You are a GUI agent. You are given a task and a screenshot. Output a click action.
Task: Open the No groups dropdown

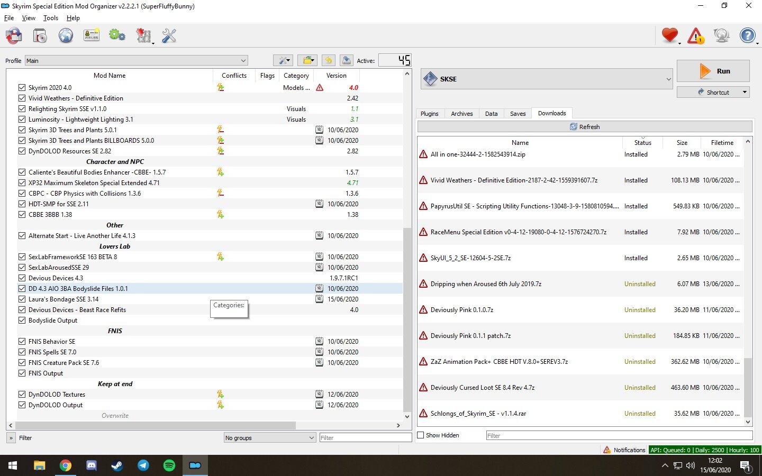pyautogui.click(x=270, y=438)
